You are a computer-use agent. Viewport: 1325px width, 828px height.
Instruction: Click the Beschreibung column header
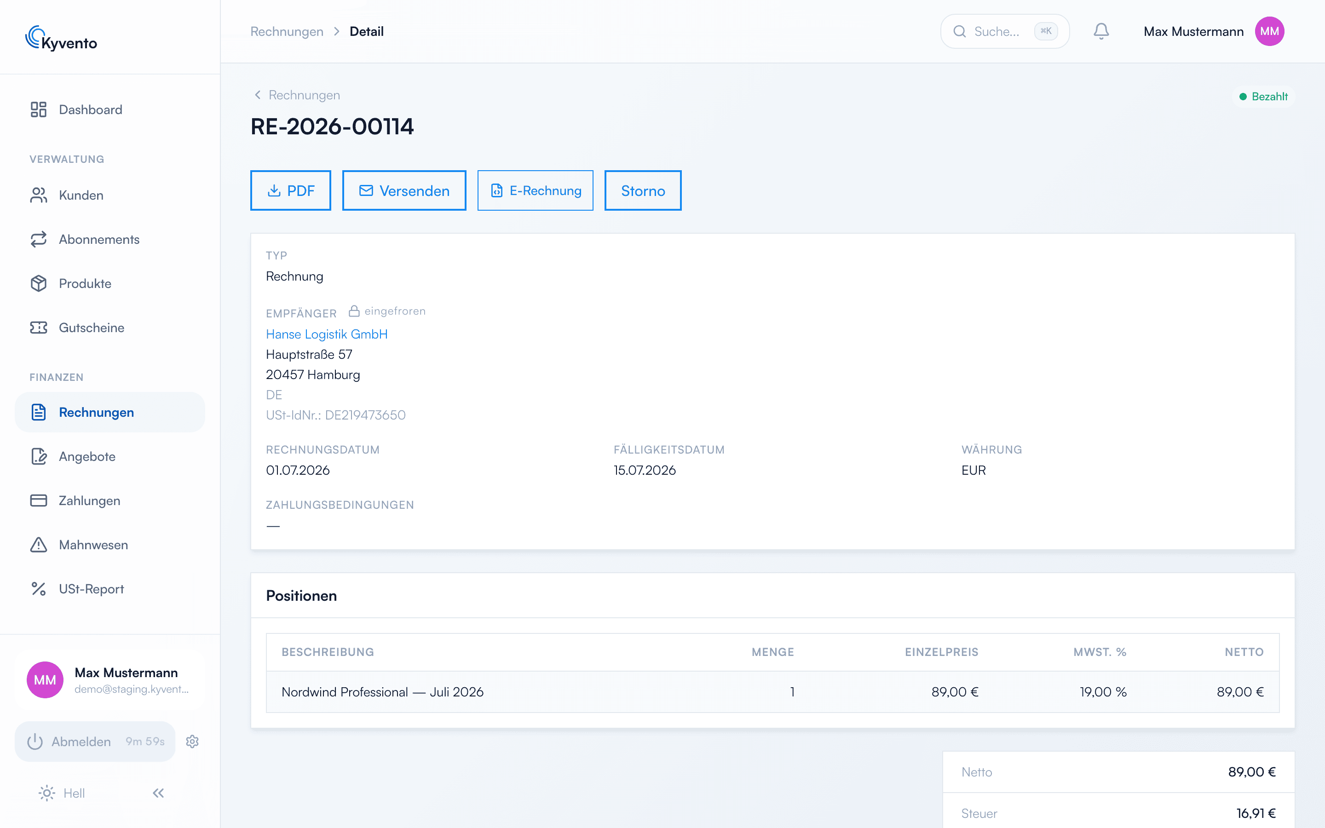(x=328, y=652)
